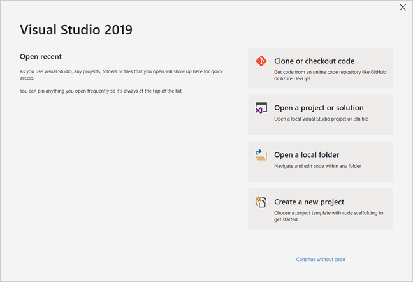Image resolution: width=413 pixels, height=282 pixels.
Task: Click the folder with arrow icon
Action: (x=261, y=155)
